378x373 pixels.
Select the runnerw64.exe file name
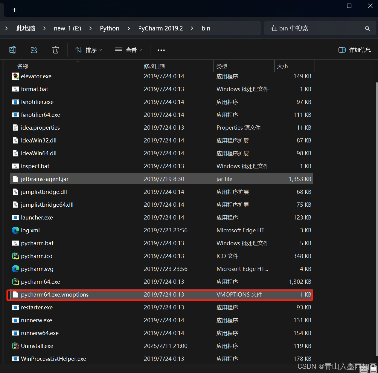(40, 333)
